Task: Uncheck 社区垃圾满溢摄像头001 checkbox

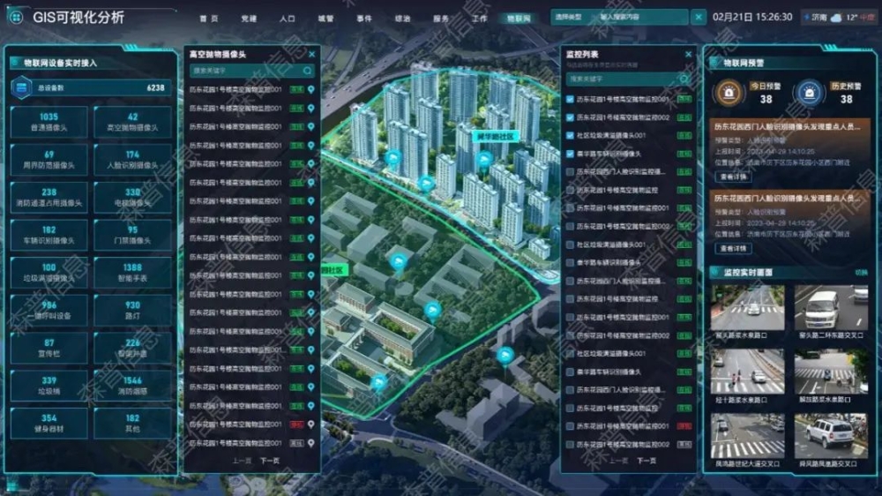Action: point(570,136)
